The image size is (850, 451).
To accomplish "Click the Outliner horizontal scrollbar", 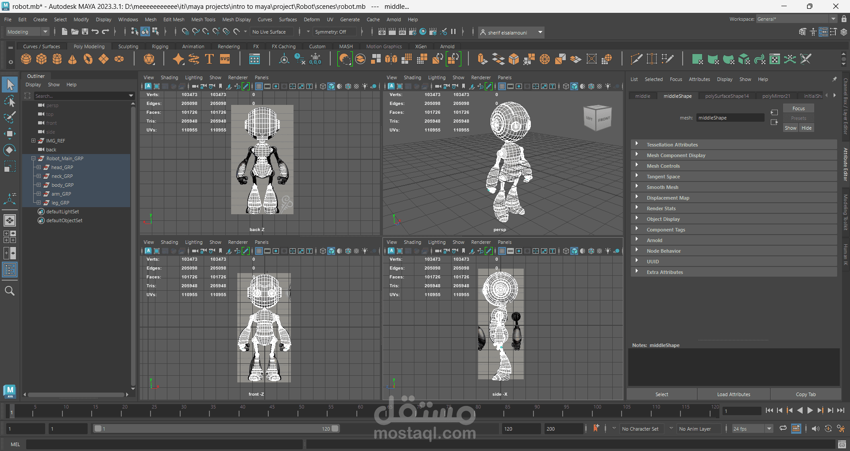I will point(76,394).
